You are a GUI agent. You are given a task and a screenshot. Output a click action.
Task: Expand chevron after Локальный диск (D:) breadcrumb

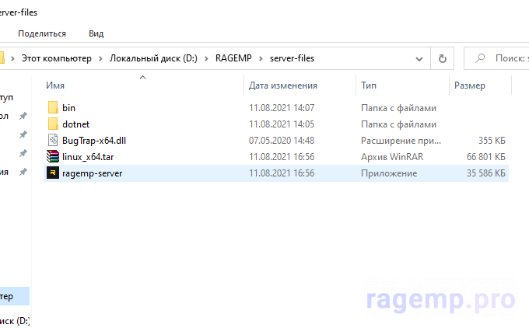pos(206,58)
